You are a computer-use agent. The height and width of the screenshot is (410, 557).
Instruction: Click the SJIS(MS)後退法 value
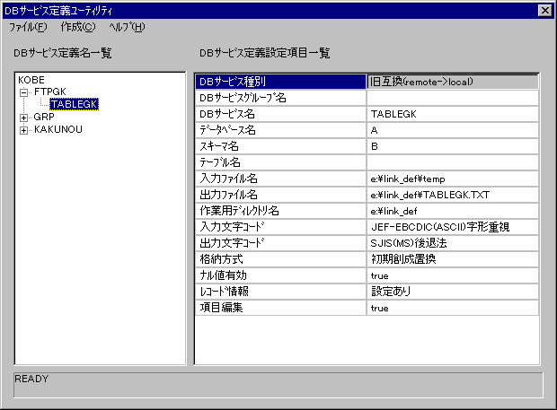coord(453,243)
